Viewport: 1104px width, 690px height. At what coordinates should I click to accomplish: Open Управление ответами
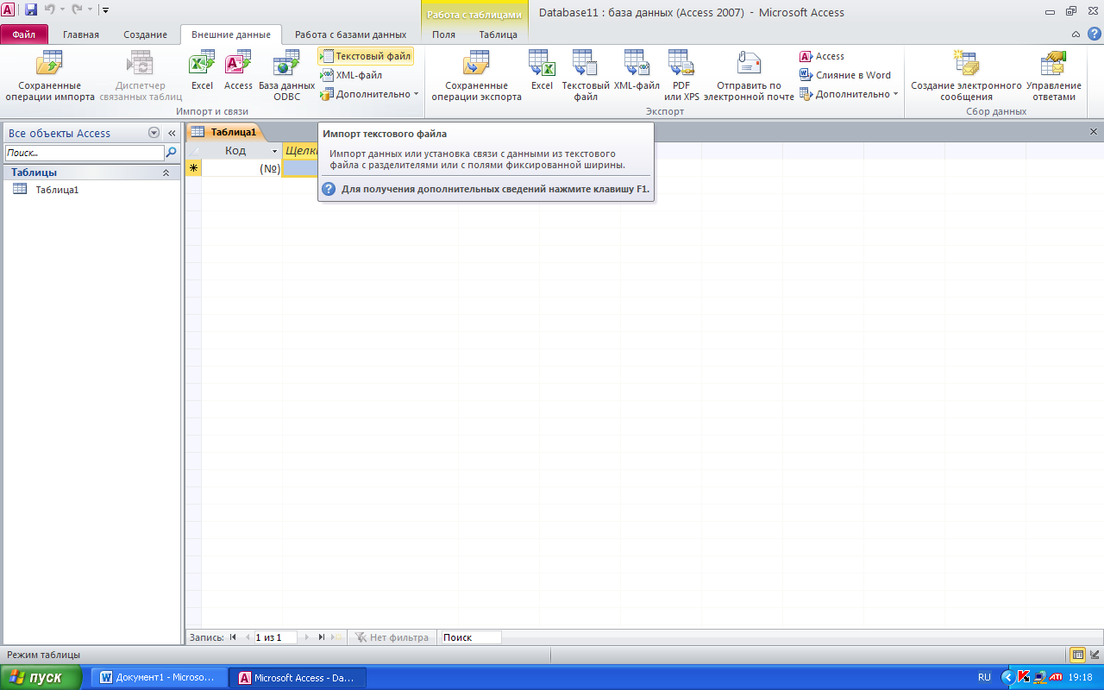click(x=1053, y=77)
